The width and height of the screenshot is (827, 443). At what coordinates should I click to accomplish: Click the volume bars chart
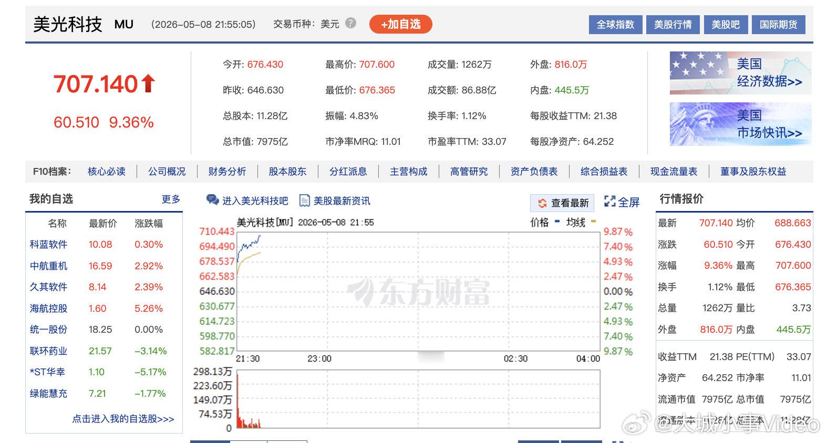pos(418,399)
